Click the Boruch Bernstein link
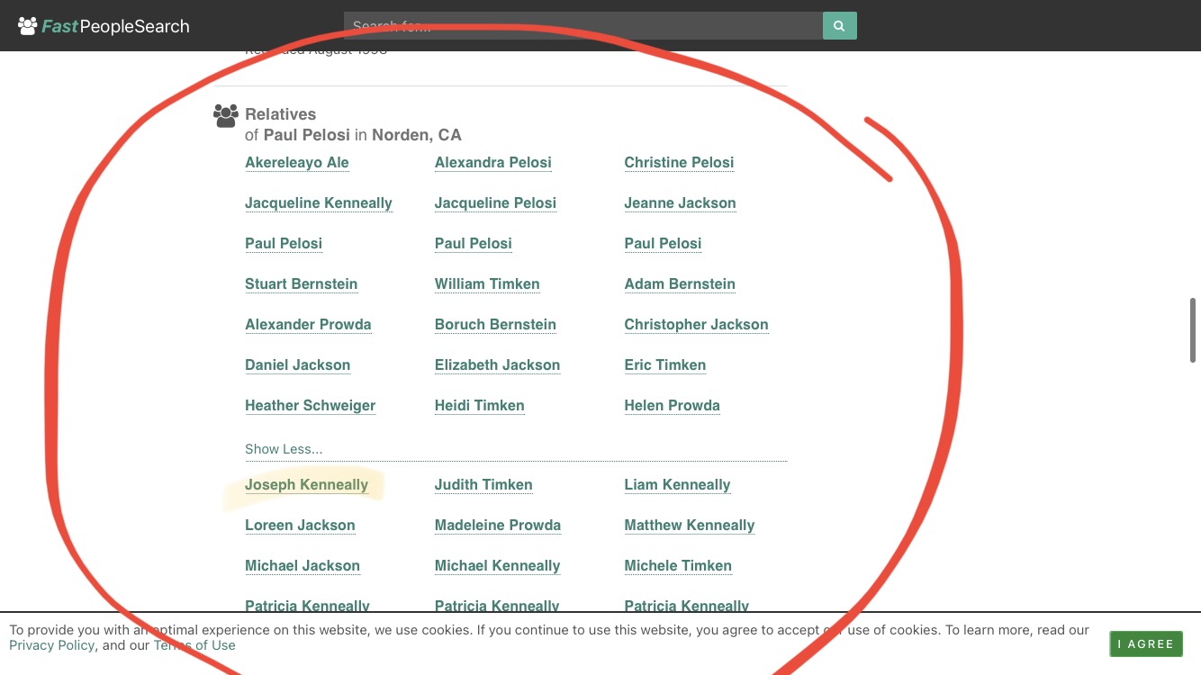The image size is (1201, 675). (x=495, y=325)
